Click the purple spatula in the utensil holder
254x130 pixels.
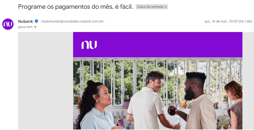[121, 123]
